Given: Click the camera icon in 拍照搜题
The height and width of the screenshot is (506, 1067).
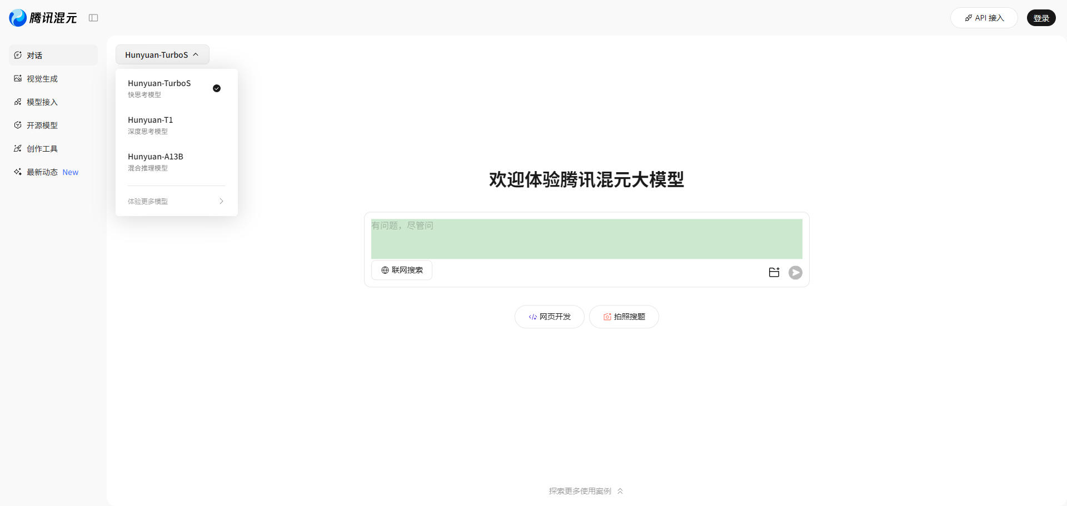Looking at the screenshot, I should pyautogui.click(x=607, y=317).
